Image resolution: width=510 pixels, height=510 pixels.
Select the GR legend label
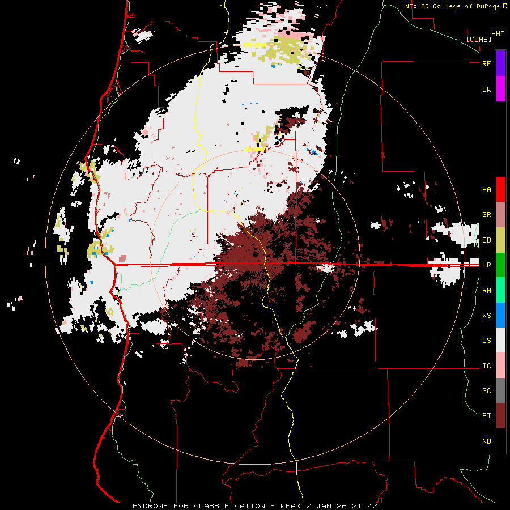(486, 215)
